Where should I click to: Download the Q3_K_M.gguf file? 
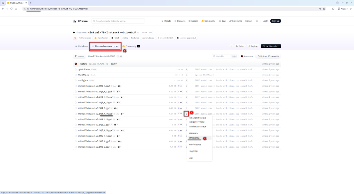click(187, 97)
